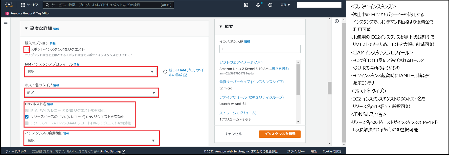Viewport: 449px width, 164px height.
Task: Enable Request Spot Instances checkbox
Action: 27,49
